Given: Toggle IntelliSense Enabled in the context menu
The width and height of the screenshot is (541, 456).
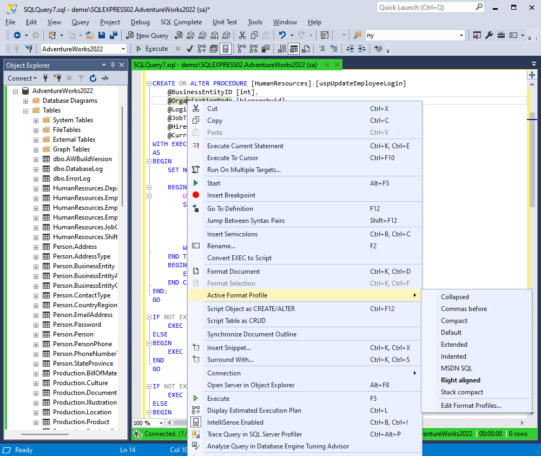Looking at the screenshot, I should tap(241, 422).
